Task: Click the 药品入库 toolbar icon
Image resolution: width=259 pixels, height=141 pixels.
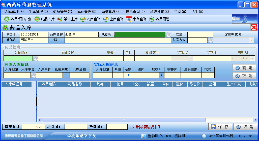Action: (x=37, y=19)
